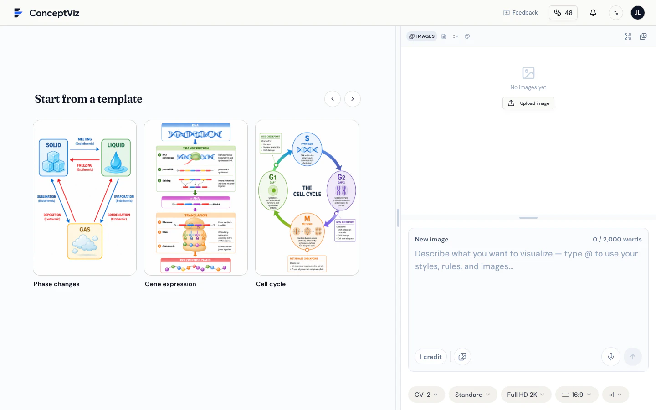This screenshot has height=410, width=656.
Task: Open the language translation menu
Action: click(x=616, y=13)
